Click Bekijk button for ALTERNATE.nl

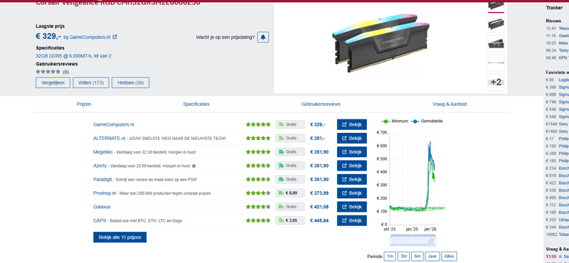click(351, 138)
